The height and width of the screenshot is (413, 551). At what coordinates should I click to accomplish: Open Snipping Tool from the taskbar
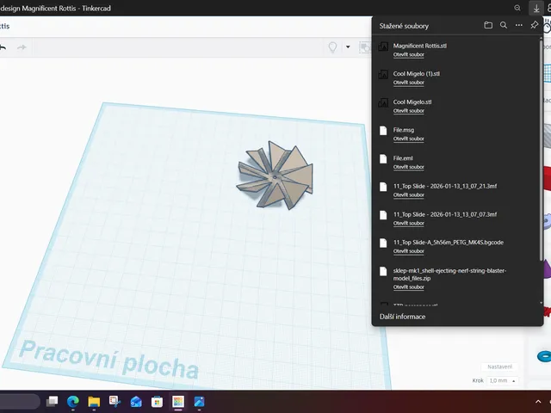pos(115,402)
